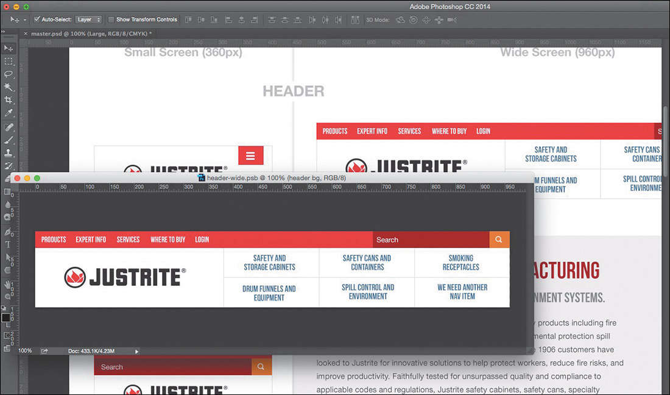
Task: Click the share icon in status bar
Action: [44, 351]
